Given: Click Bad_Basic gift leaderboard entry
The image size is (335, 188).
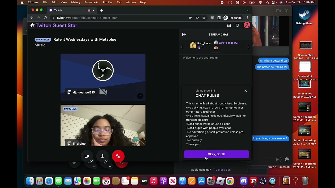Looking at the screenshot, I should (200, 45).
